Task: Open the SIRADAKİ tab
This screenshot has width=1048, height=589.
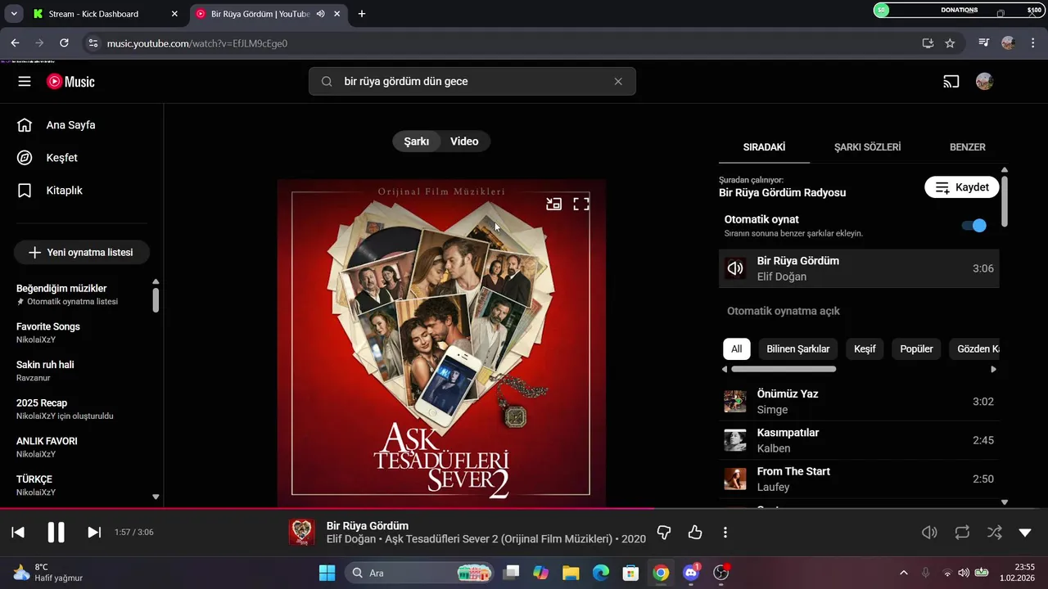Action: pyautogui.click(x=764, y=147)
